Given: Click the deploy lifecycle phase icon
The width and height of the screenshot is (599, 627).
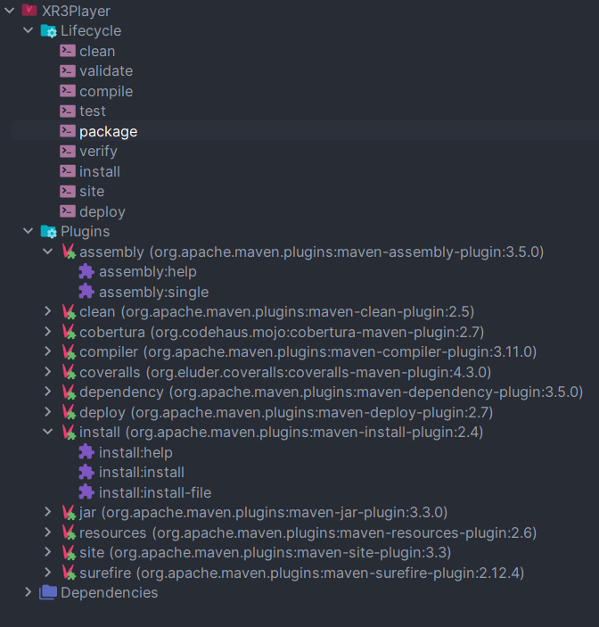Looking at the screenshot, I should click(x=68, y=211).
